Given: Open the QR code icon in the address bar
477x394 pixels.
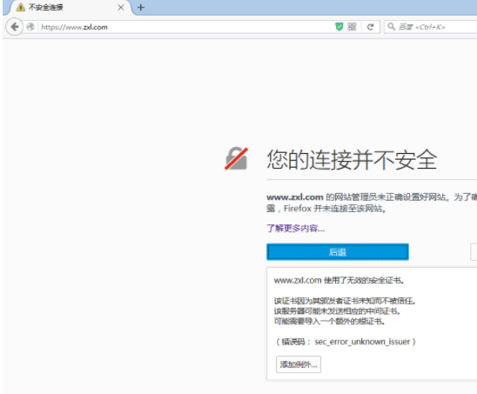Looking at the screenshot, I should click(x=352, y=27).
